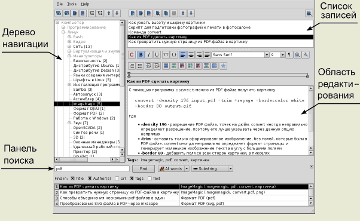Click the collapse all branches icon
Image resolution: width=360 pixels, height=221 pixels.
(x=100, y=13)
